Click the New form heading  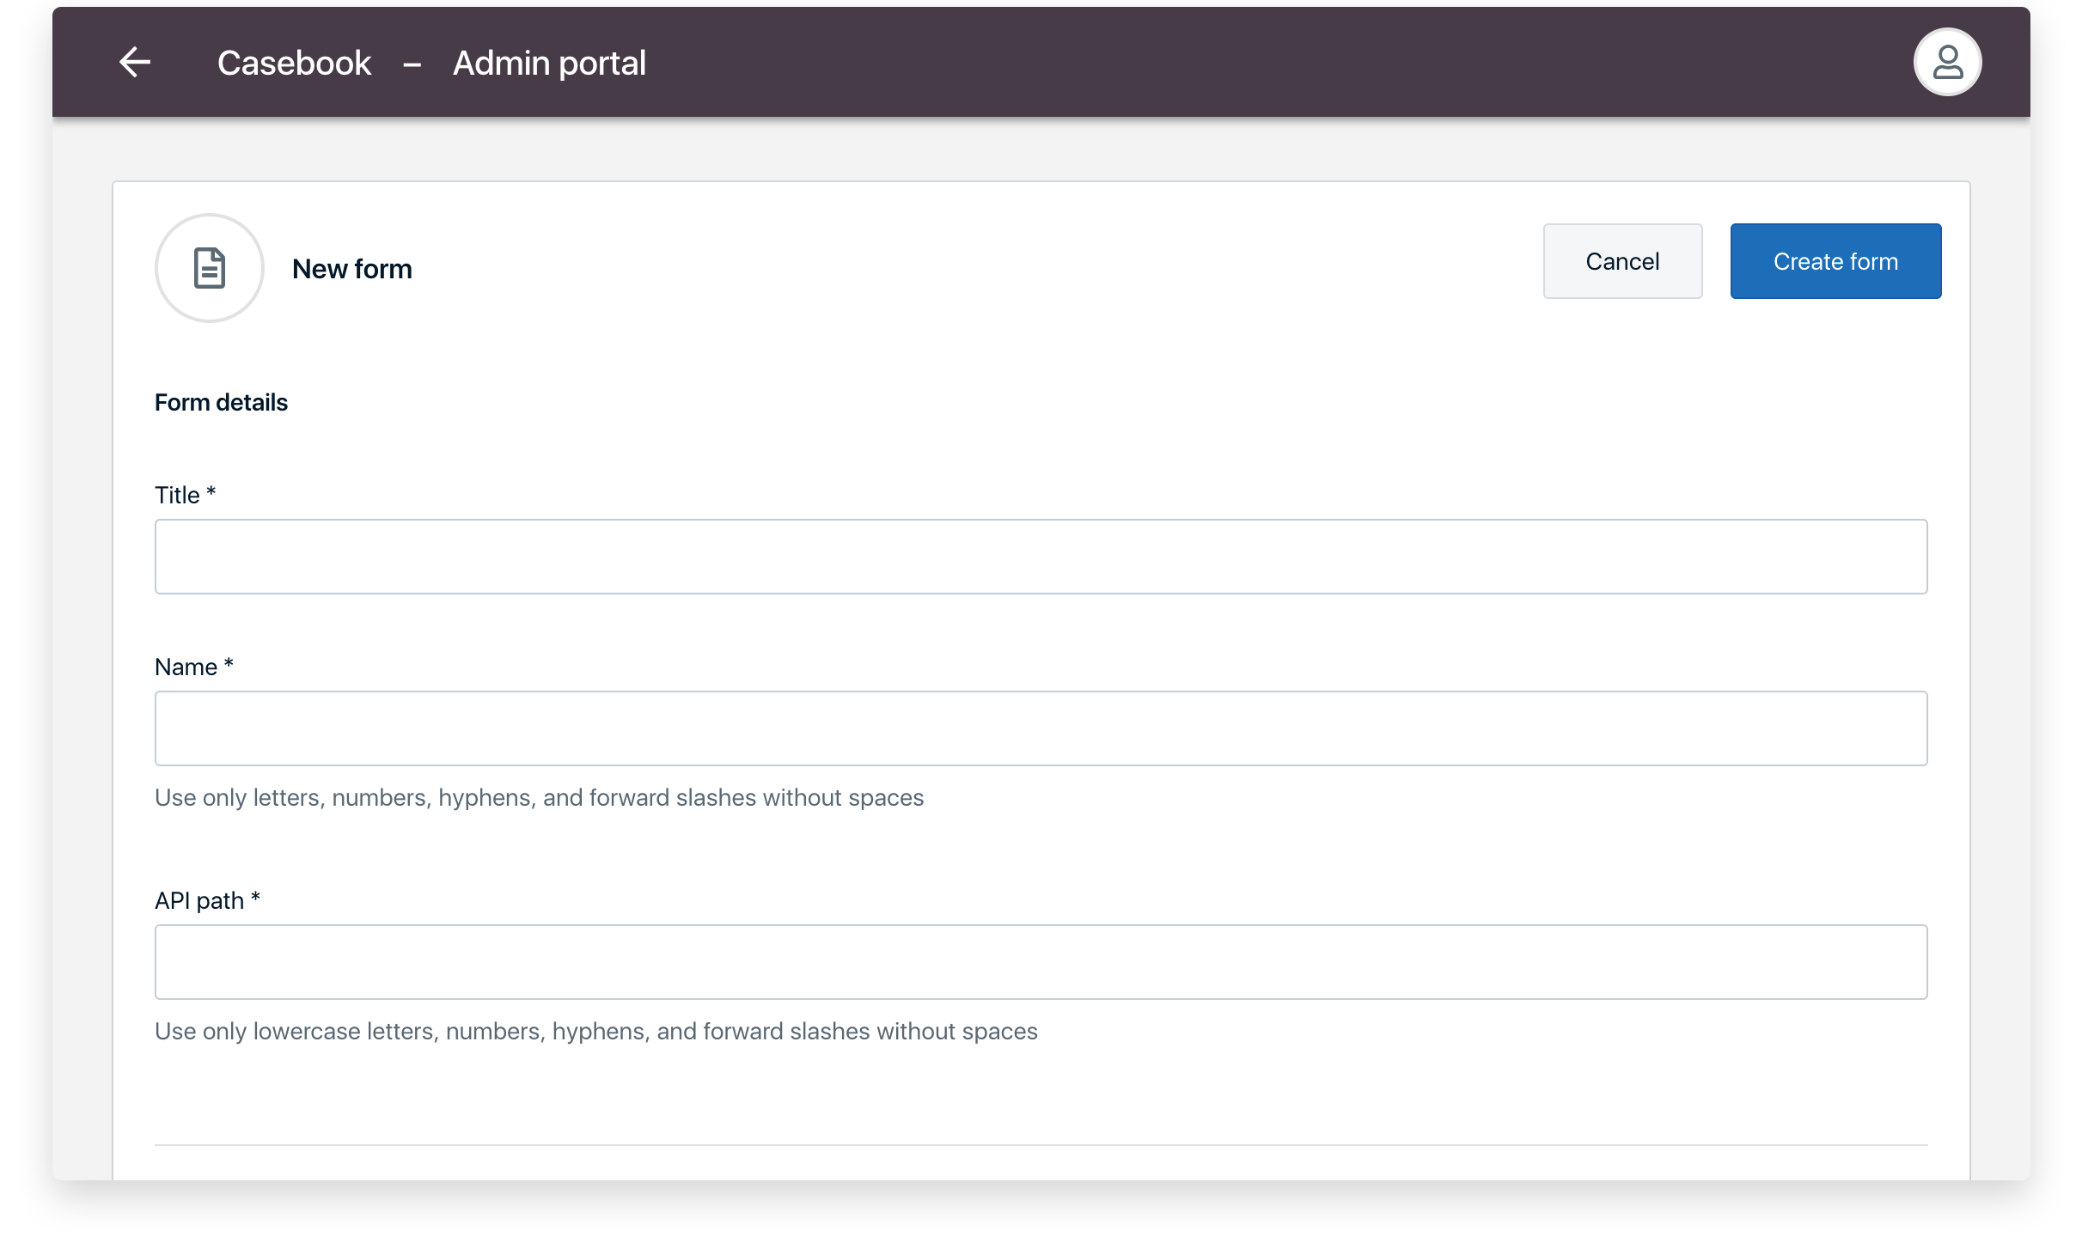point(352,269)
